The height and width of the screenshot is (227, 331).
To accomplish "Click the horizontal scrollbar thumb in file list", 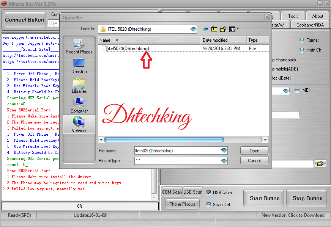I will 164,139.
